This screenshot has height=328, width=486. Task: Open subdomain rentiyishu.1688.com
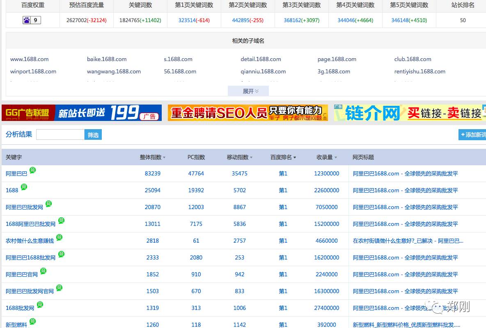pyautogui.click(x=420, y=72)
